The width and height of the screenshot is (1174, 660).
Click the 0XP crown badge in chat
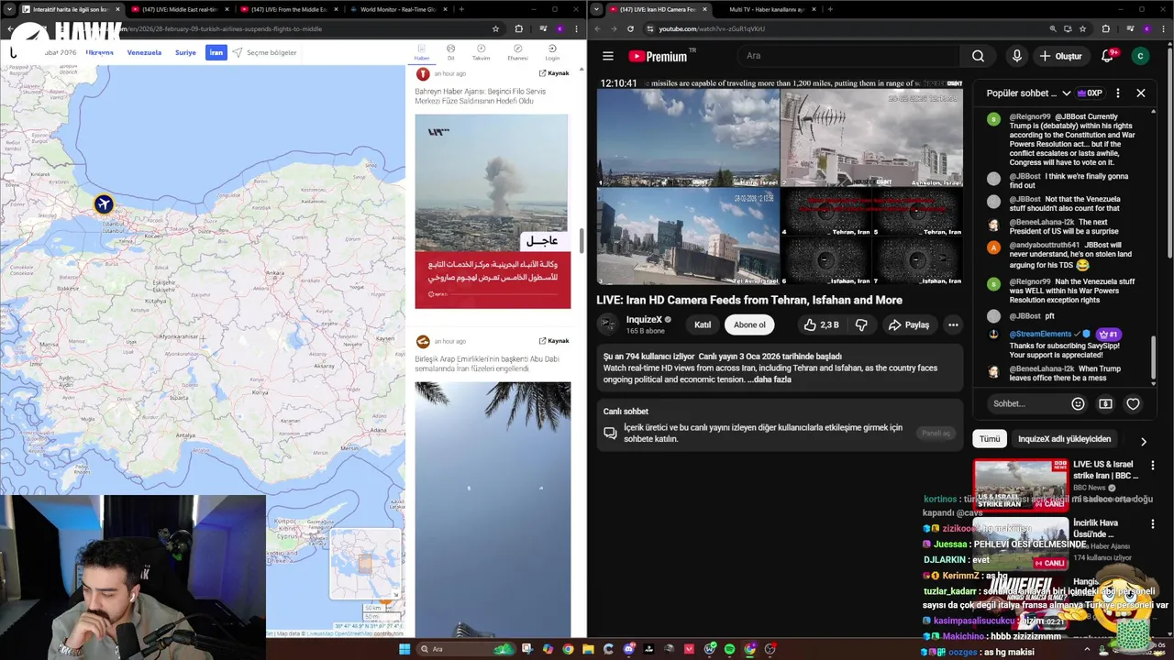pos(1090,93)
